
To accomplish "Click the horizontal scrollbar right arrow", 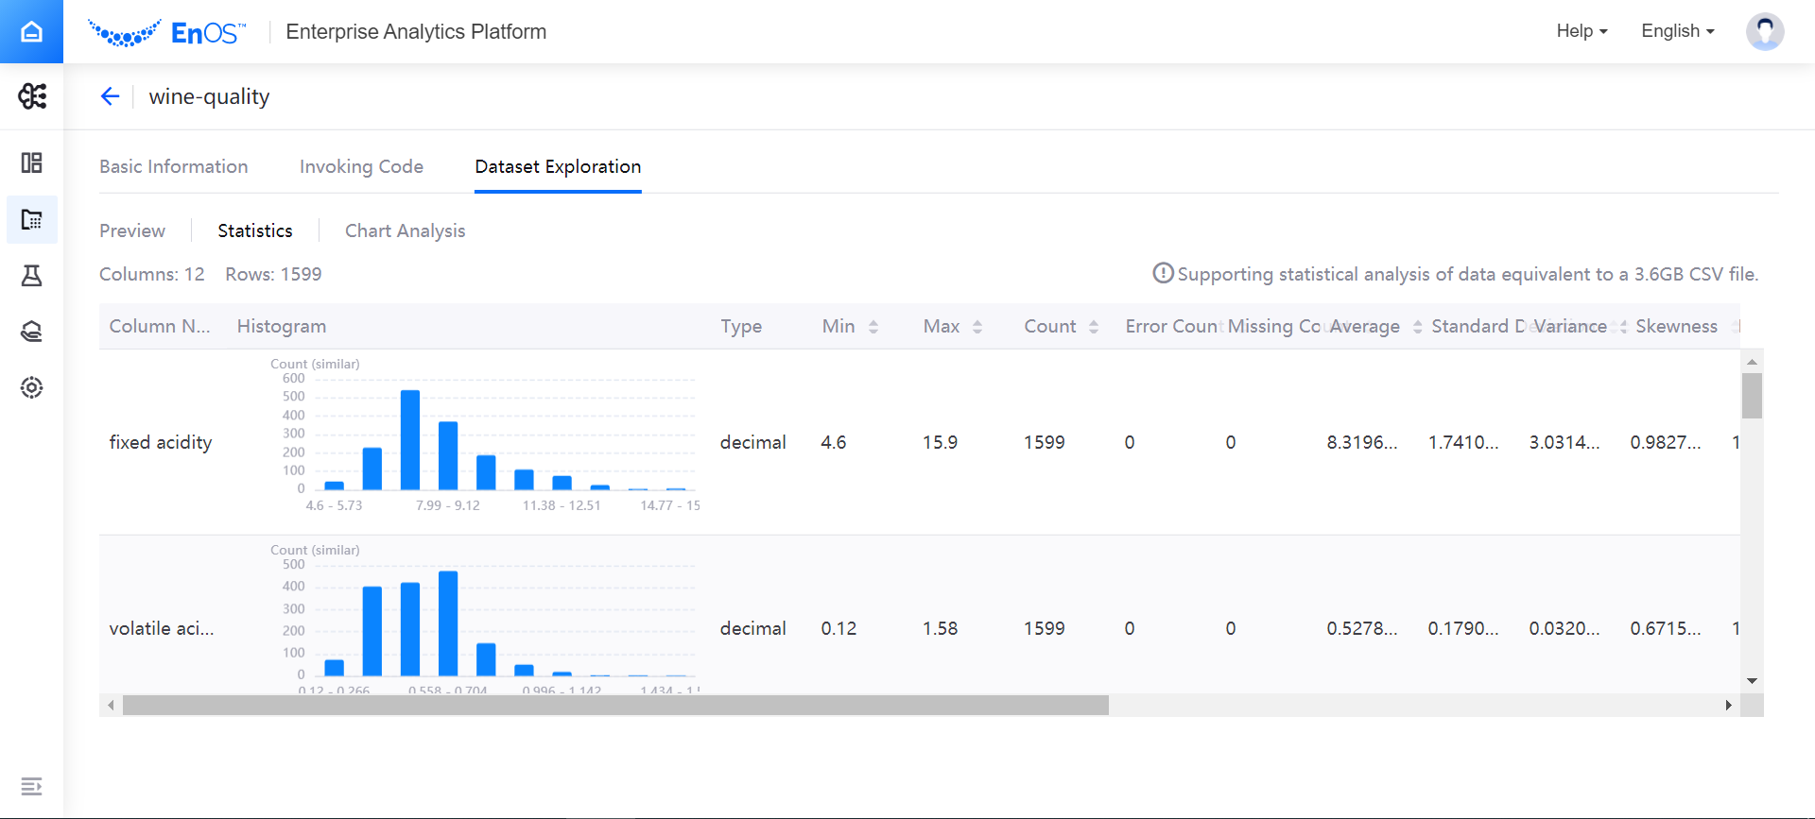I will pos(1728,706).
